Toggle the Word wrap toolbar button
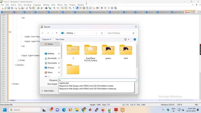 point(70,8)
